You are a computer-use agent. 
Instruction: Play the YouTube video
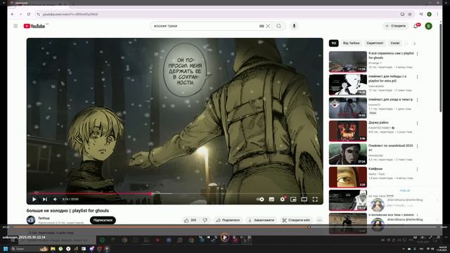[x=34, y=199]
